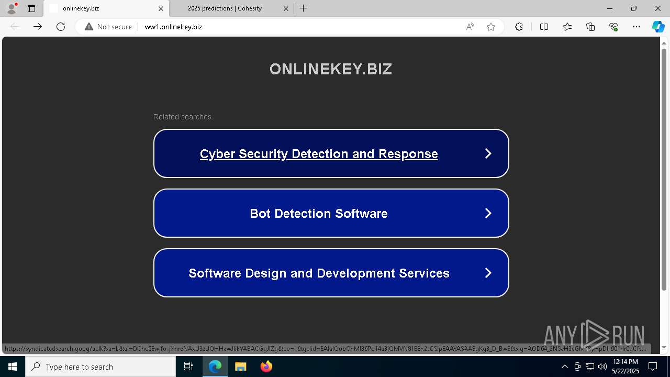
Task: Activate the Read aloud icon
Action: pos(470,27)
